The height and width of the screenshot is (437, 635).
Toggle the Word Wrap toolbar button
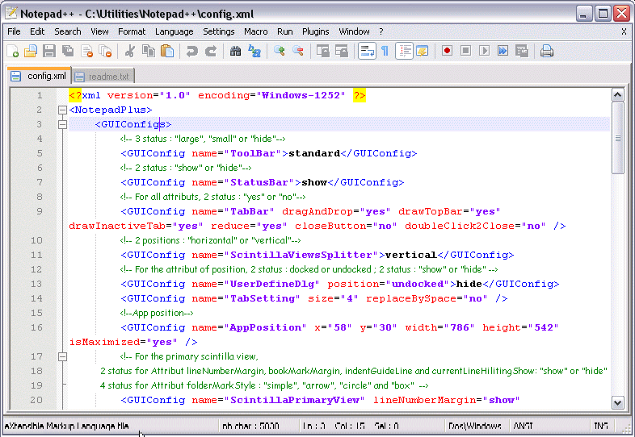coord(367,52)
